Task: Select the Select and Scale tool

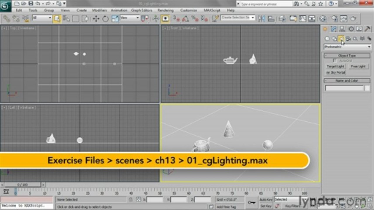Action: point(115,19)
